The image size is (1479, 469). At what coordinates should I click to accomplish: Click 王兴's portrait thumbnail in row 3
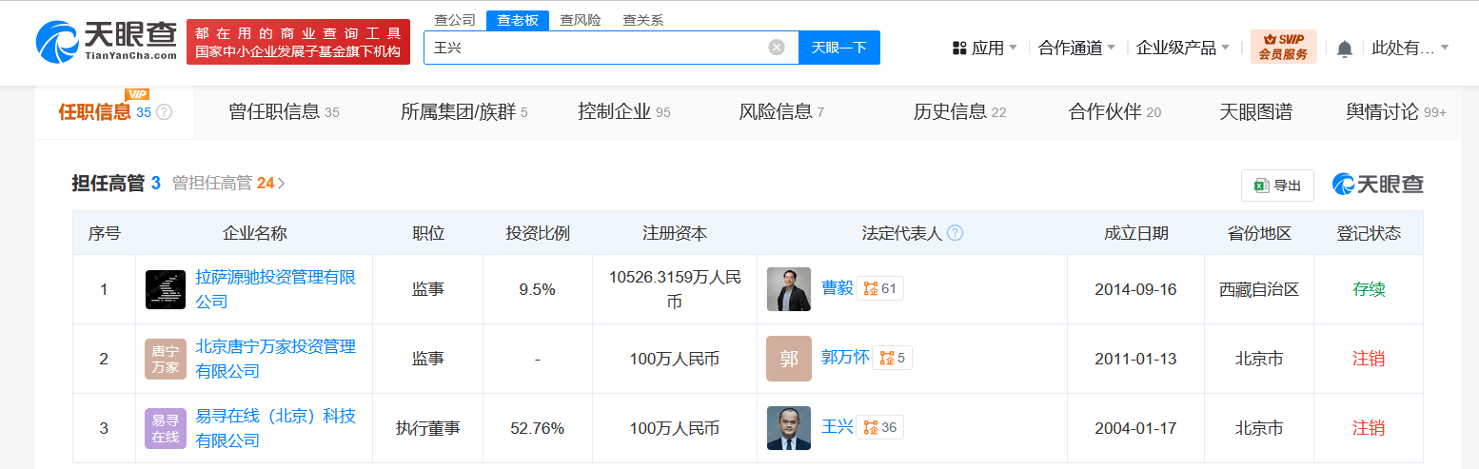coord(789,428)
